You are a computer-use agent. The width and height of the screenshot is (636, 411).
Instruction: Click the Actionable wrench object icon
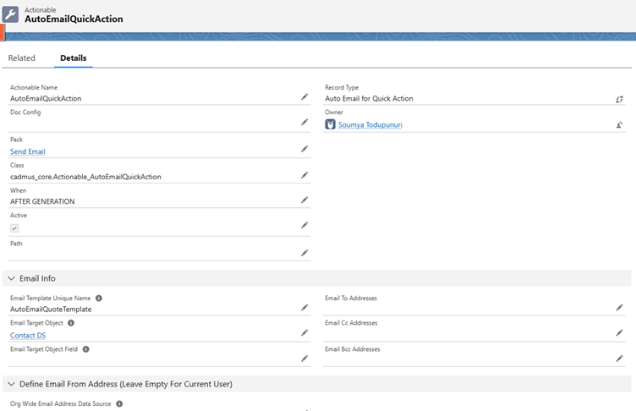(11, 14)
